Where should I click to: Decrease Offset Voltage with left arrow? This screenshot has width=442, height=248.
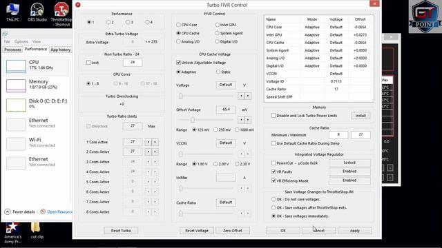[241, 120]
